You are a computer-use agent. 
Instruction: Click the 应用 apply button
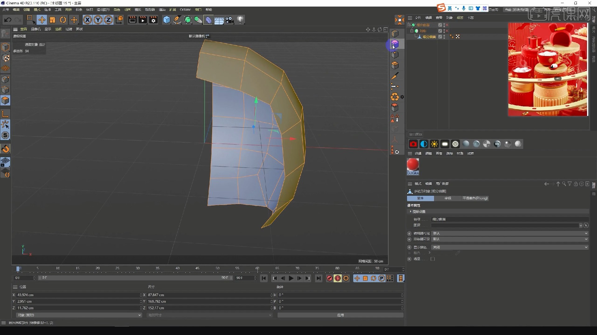click(340, 315)
